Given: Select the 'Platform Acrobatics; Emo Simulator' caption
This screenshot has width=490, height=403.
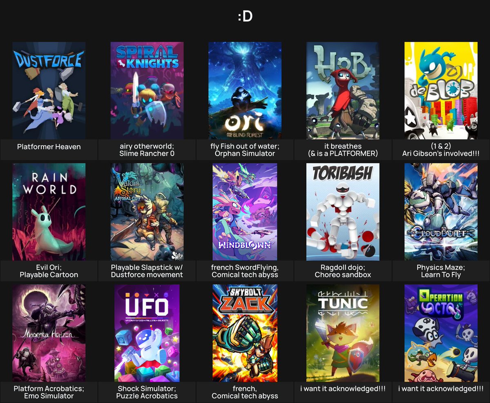Looking at the screenshot, I should coord(49,392).
